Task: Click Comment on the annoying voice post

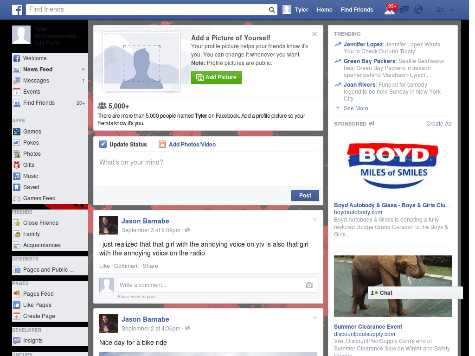Action: pyautogui.click(x=126, y=266)
